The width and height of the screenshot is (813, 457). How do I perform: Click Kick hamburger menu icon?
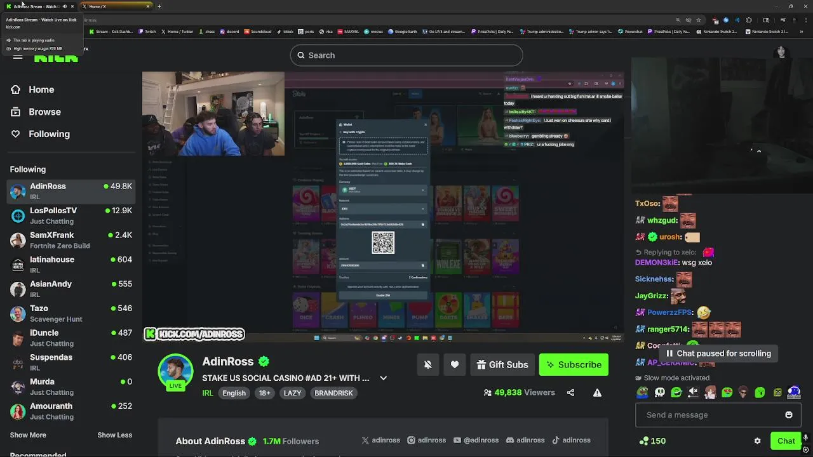tap(17, 57)
